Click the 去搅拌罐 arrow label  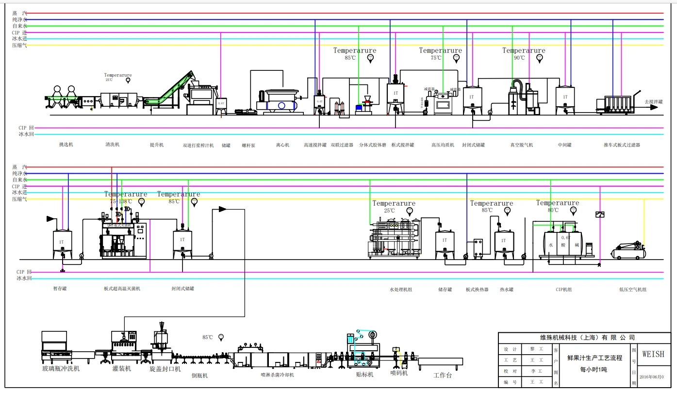[653, 102]
